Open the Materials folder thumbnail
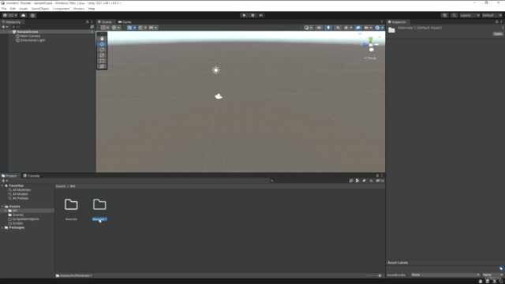This screenshot has height=284, width=505. 71,204
